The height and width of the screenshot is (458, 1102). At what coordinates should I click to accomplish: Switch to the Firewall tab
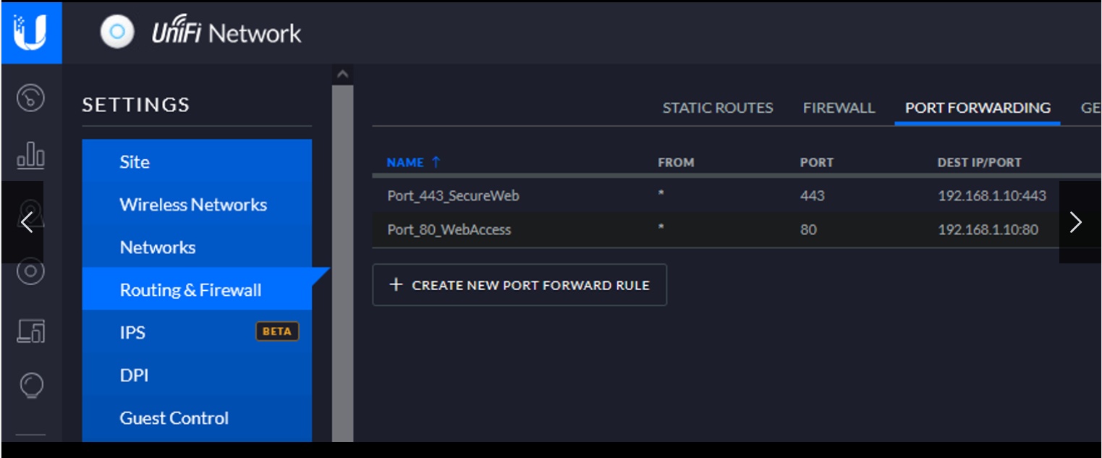(x=839, y=108)
